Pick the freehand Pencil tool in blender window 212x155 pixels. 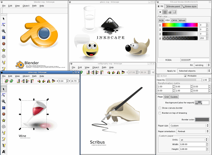pyautogui.click(x=4, y=62)
